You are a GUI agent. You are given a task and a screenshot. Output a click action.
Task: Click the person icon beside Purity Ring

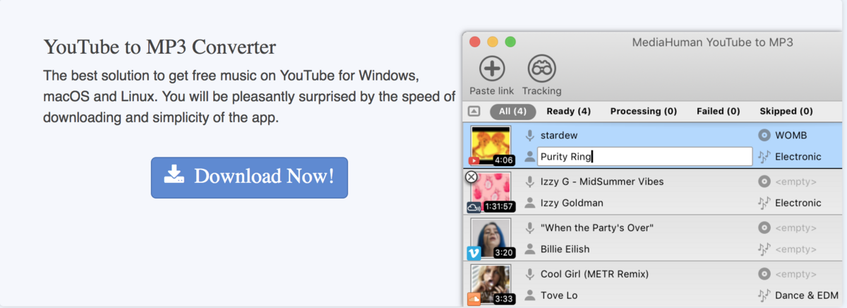click(x=531, y=157)
